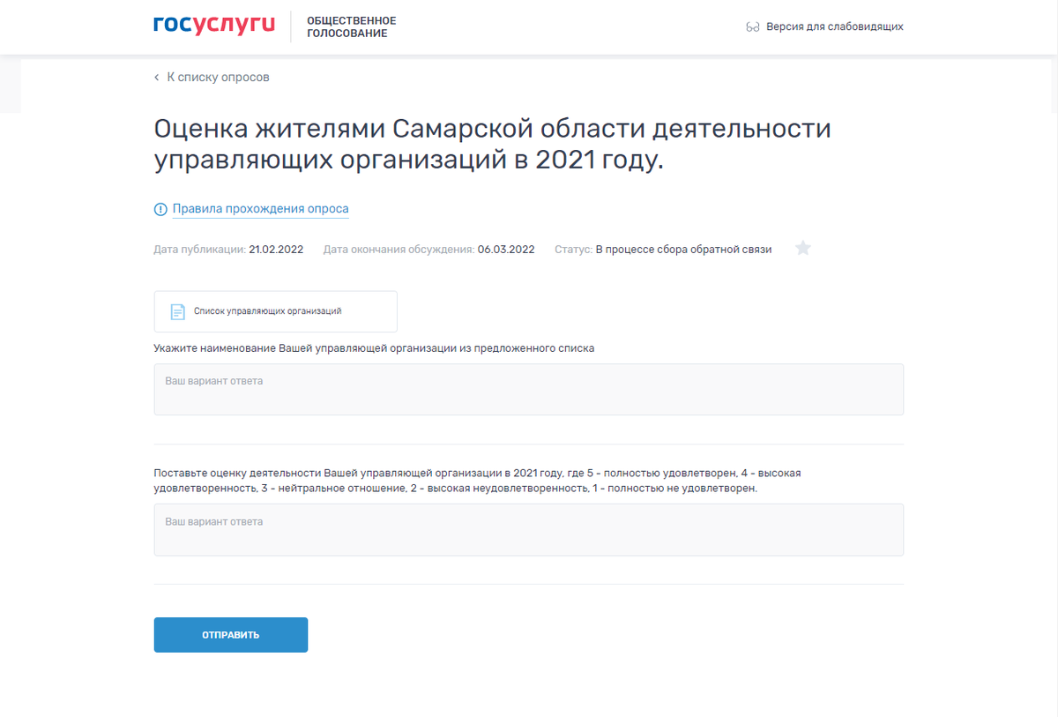Screen dimensions: 1058x717
Task: Click the back chevron to survey list
Action: coord(157,78)
